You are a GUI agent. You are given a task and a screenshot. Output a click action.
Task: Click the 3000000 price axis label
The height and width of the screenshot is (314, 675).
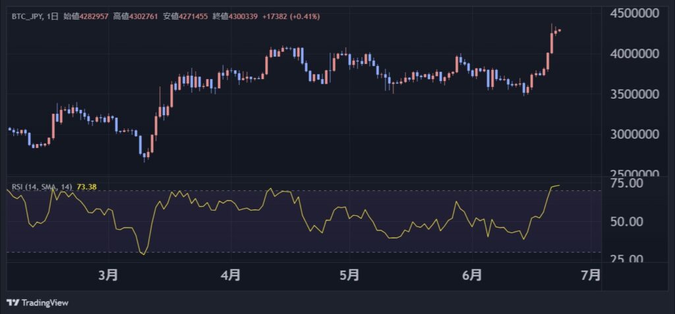click(x=634, y=135)
